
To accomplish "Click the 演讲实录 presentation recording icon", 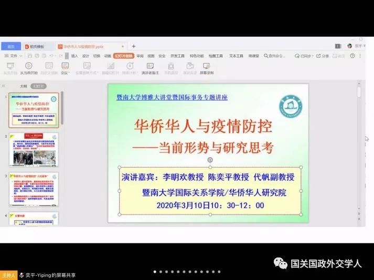I will coord(190,65).
